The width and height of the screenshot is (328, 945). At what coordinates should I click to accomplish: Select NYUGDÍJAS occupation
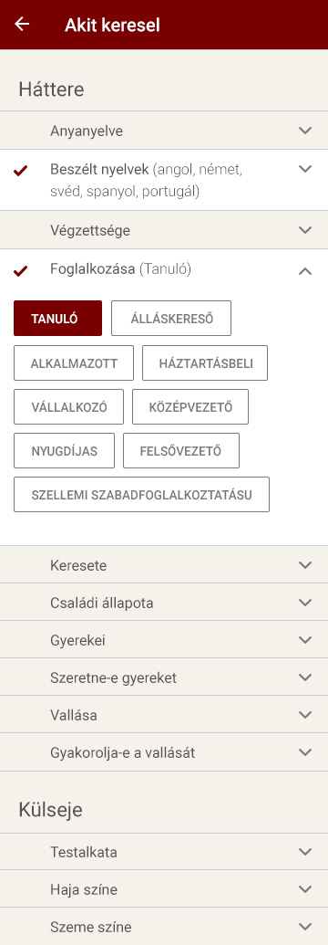click(x=65, y=451)
